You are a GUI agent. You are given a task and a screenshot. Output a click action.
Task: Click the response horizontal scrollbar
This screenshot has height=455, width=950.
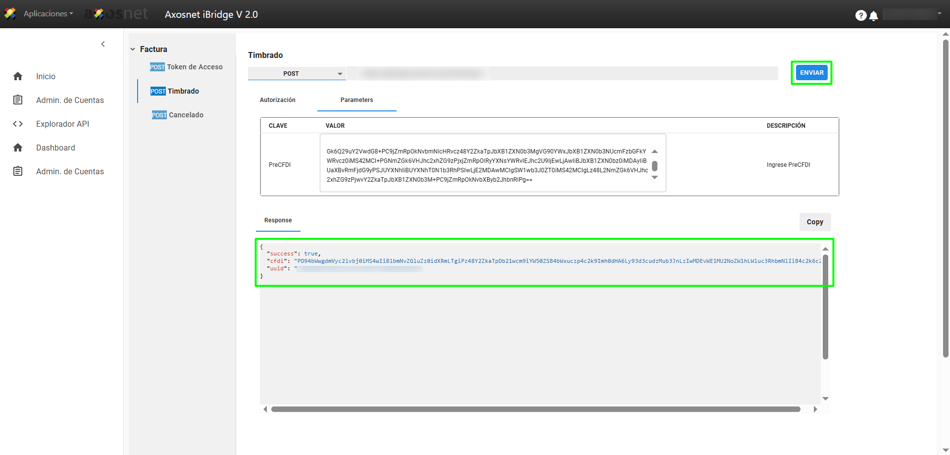coord(535,409)
